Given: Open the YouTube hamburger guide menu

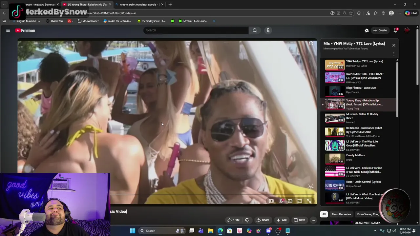Looking at the screenshot, I should 8,30.
